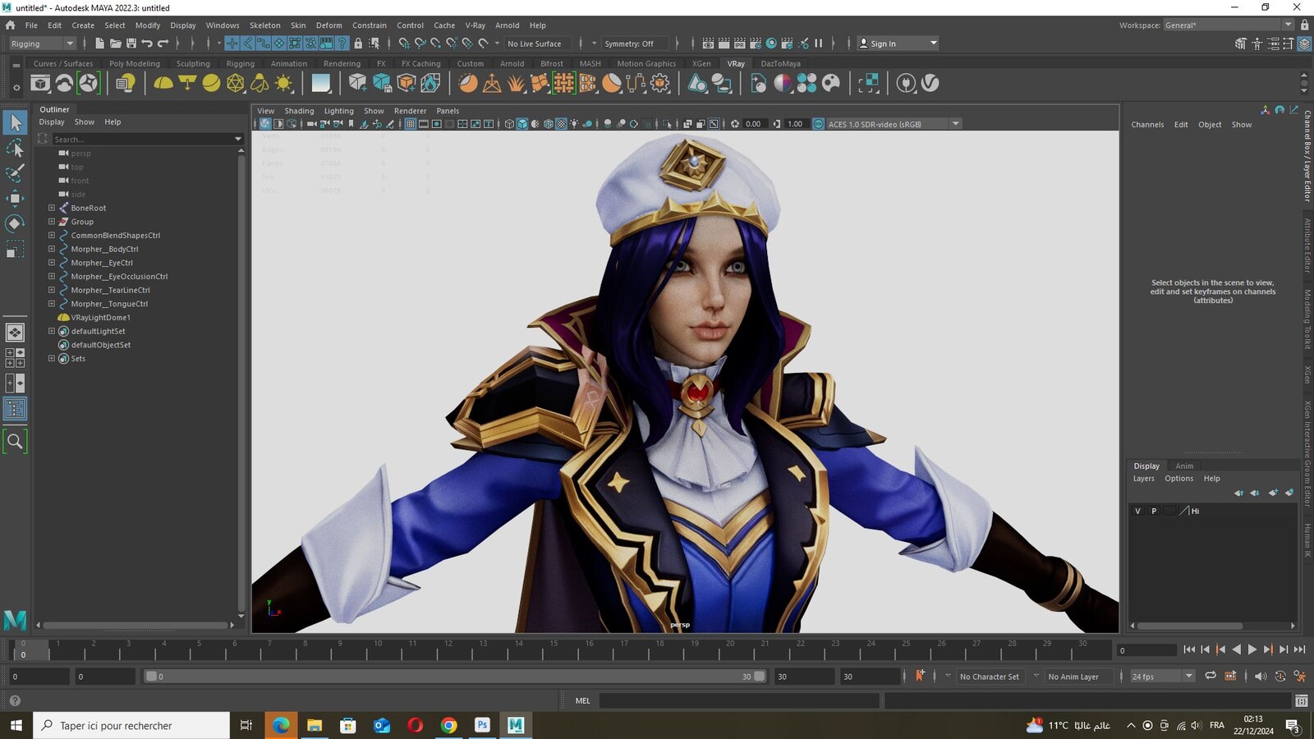The height and width of the screenshot is (739, 1314).
Task: Toggle audio mute speaker icon
Action: coord(1261,676)
